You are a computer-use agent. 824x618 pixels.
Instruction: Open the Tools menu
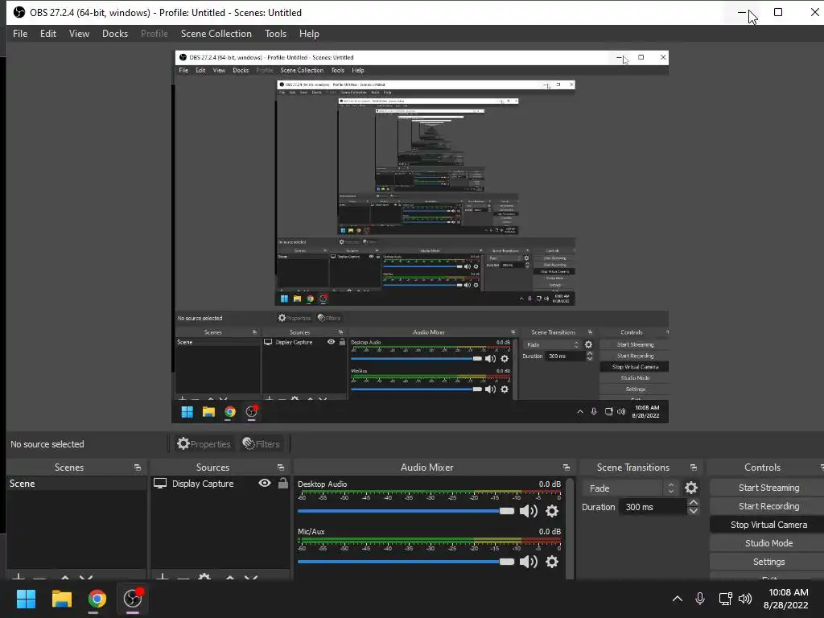point(275,34)
